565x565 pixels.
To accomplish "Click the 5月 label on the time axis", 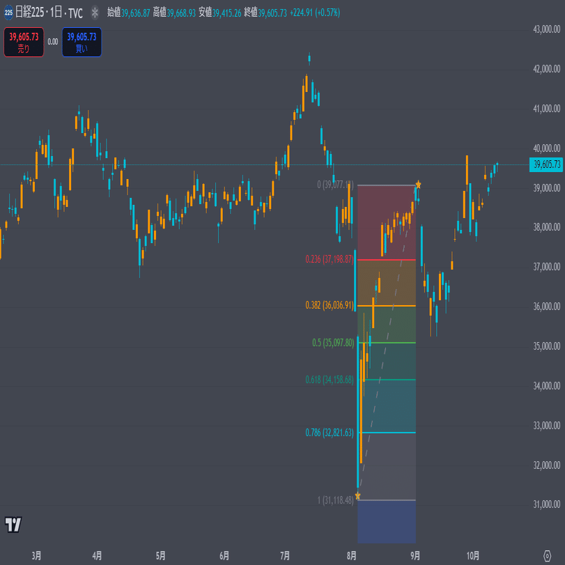I will 161,556.
